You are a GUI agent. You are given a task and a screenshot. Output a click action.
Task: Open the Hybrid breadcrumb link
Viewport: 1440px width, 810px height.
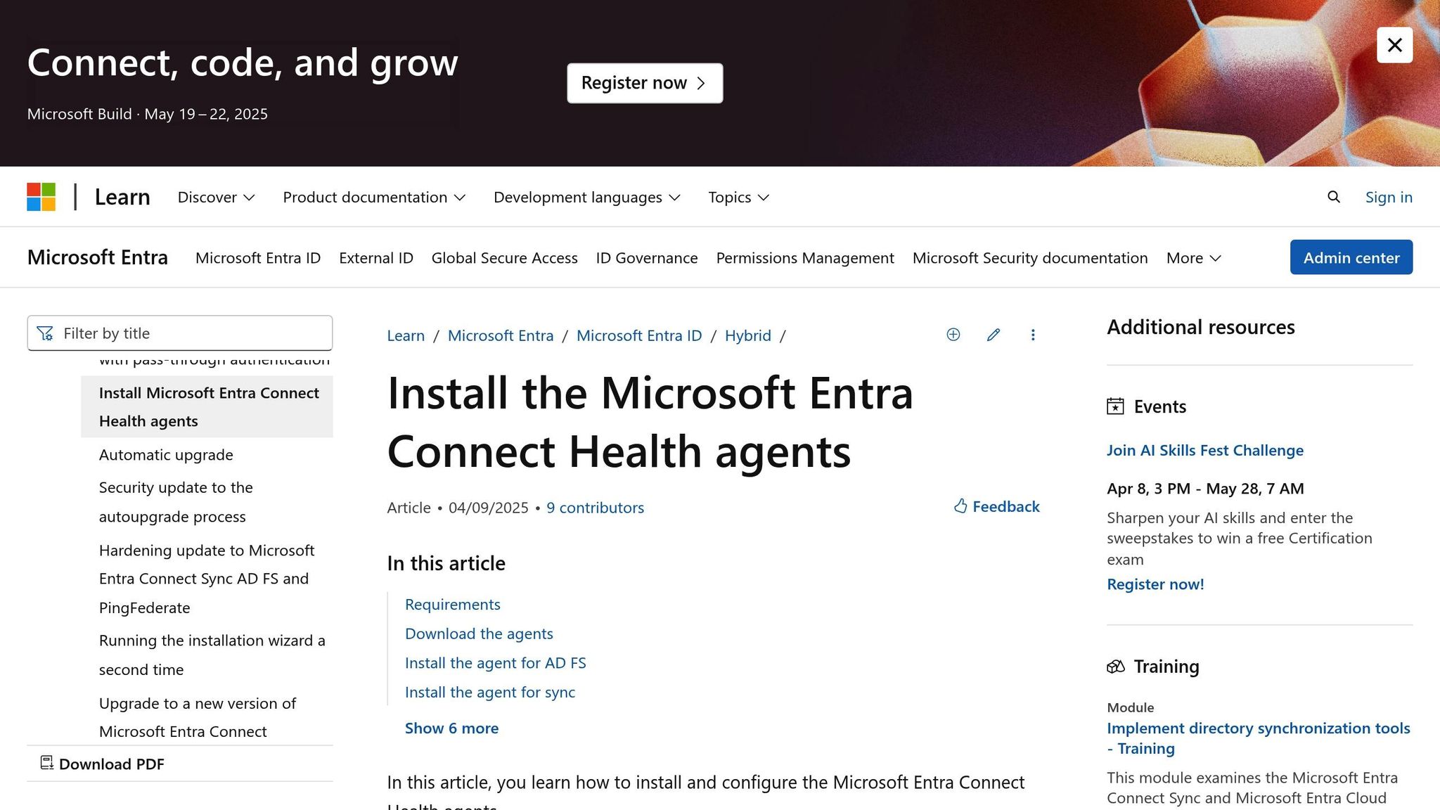click(748, 335)
